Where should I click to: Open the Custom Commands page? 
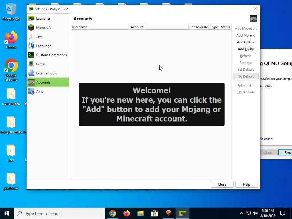pyautogui.click(x=48, y=55)
